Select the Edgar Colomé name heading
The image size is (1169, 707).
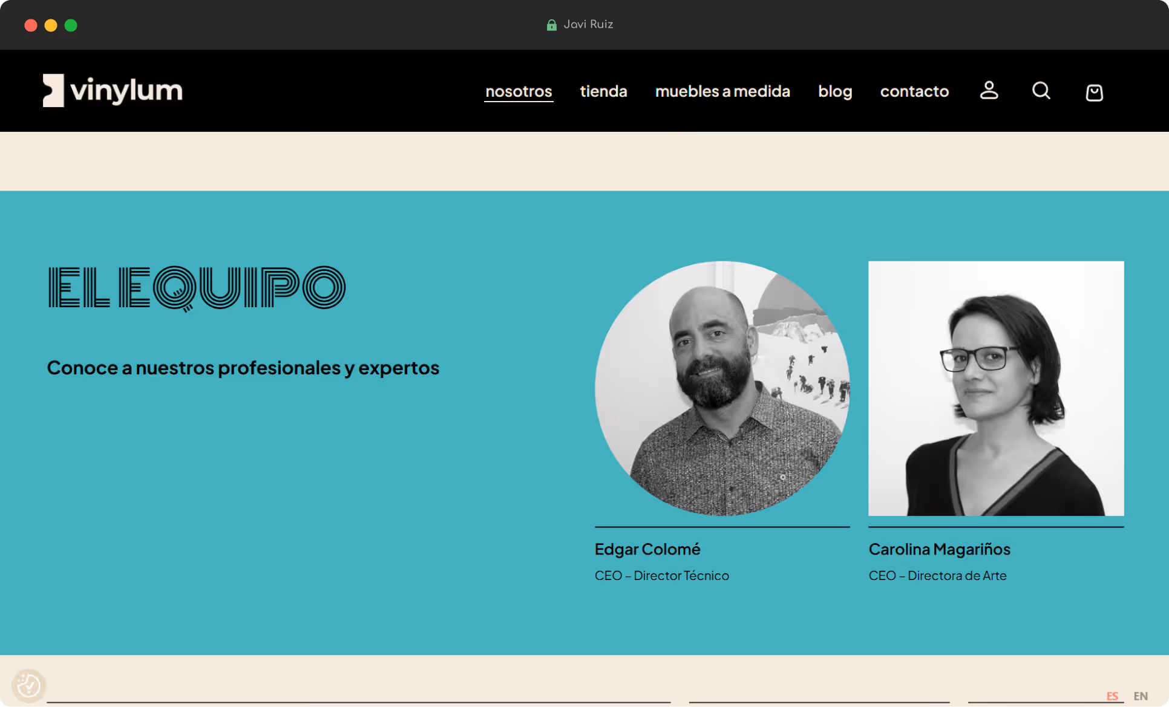pyautogui.click(x=647, y=549)
